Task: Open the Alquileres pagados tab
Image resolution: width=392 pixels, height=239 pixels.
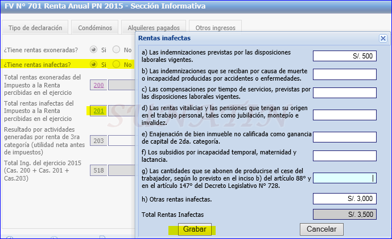Action: tap(154, 27)
